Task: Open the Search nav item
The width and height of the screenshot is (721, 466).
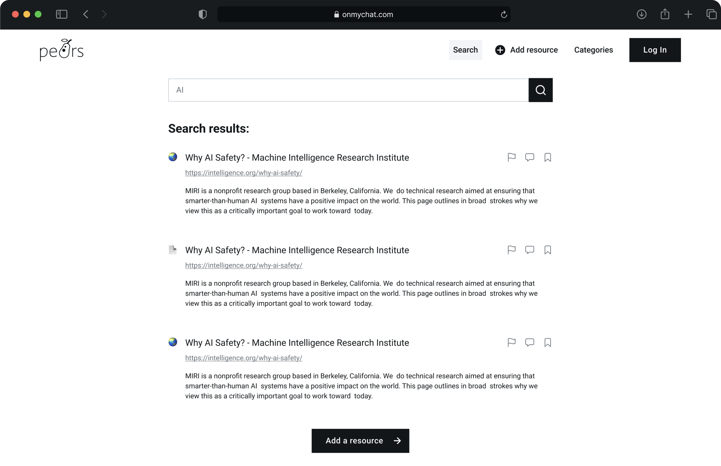Action: coord(465,50)
